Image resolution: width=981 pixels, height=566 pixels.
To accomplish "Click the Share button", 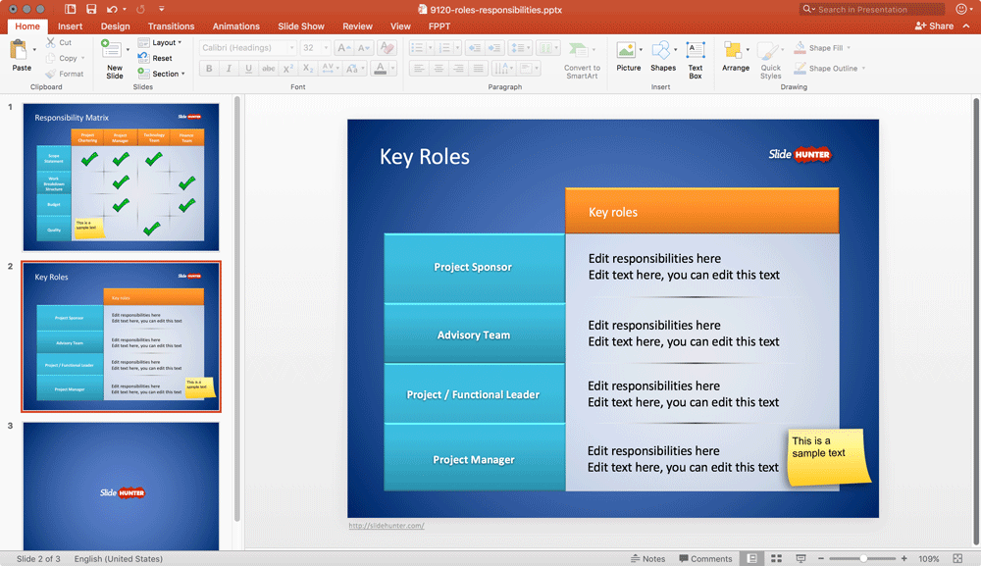I will (934, 26).
